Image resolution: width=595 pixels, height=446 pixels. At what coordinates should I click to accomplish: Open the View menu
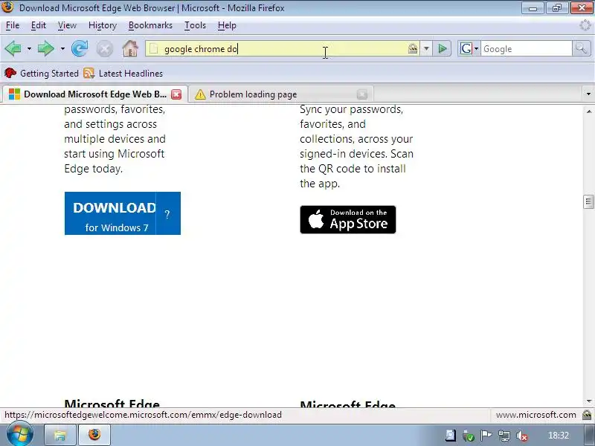[x=67, y=25]
